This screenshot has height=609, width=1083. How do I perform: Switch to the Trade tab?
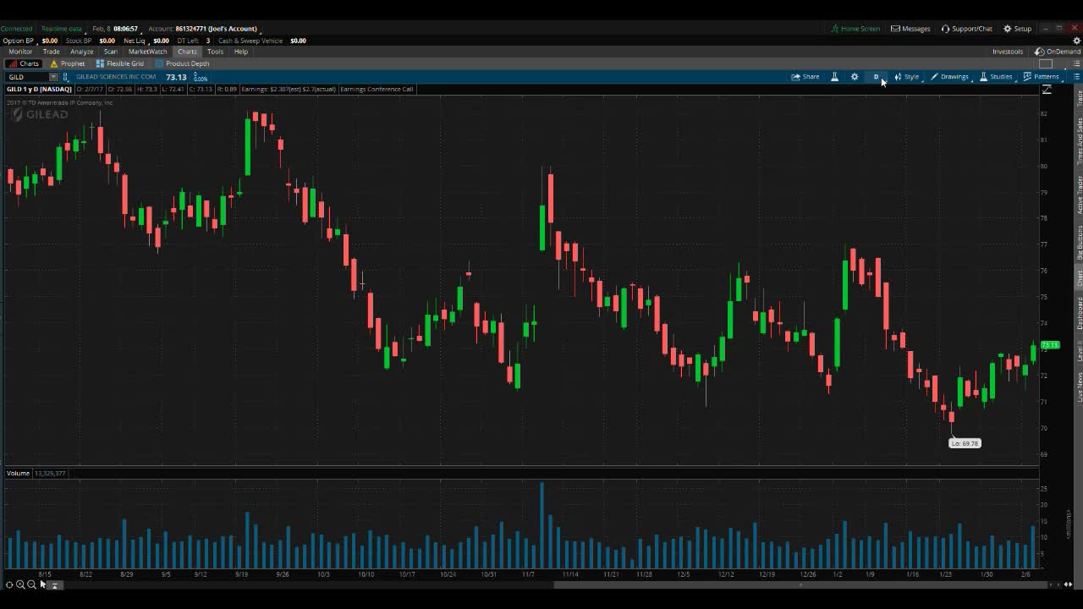coord(51,52)
